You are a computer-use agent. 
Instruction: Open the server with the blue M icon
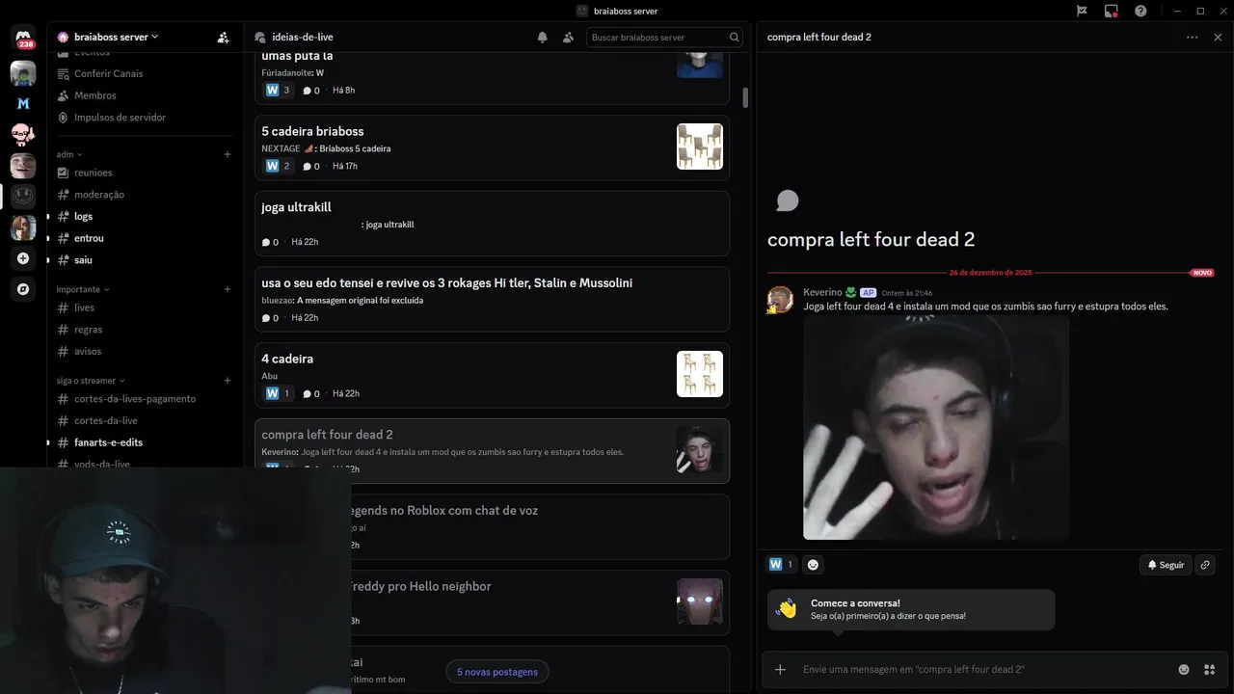pos(23,103)
